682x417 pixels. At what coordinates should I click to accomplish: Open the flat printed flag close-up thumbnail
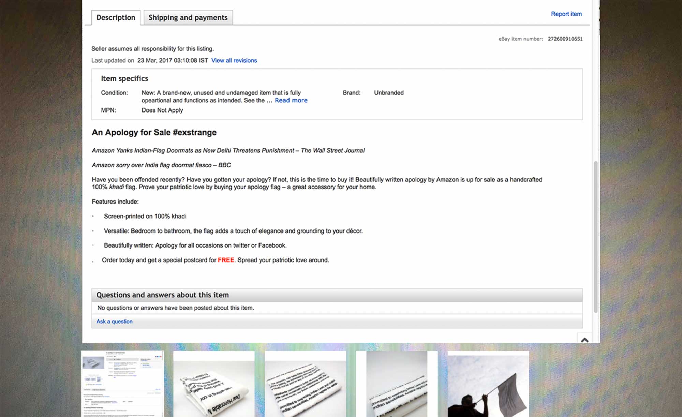[x=306, y=384]
